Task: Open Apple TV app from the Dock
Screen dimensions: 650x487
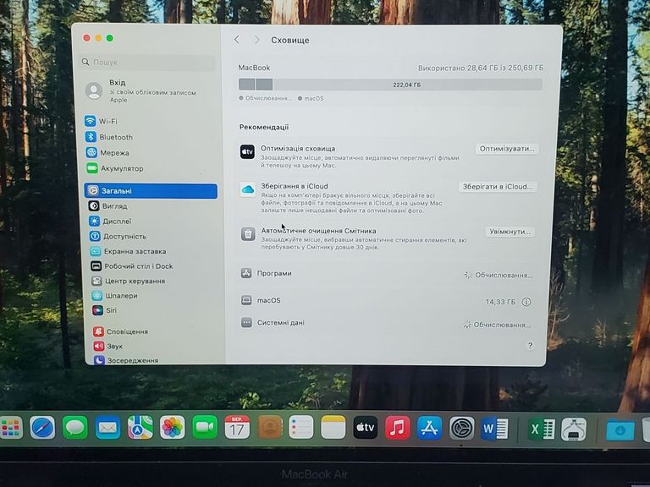Action: 366,427
